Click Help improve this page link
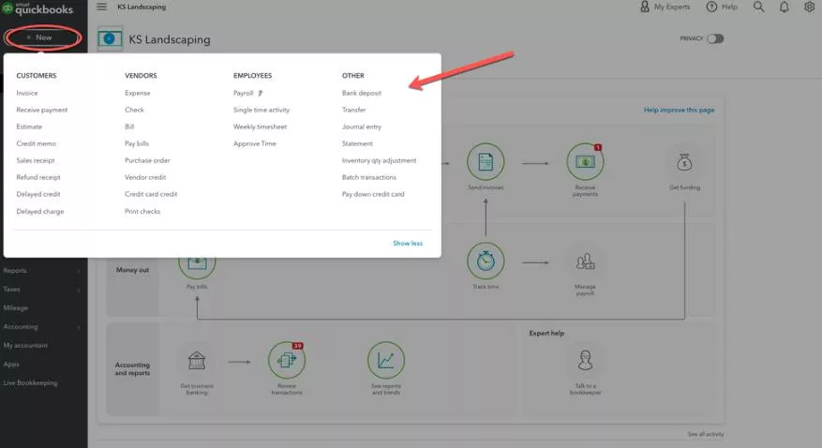The width and height of the screenshot is (822, 448). (679, 110)
